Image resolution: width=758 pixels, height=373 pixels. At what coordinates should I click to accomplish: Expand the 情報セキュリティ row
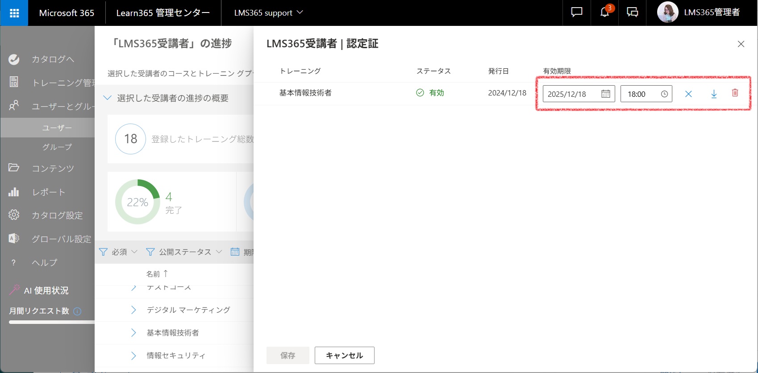(133, 356)
